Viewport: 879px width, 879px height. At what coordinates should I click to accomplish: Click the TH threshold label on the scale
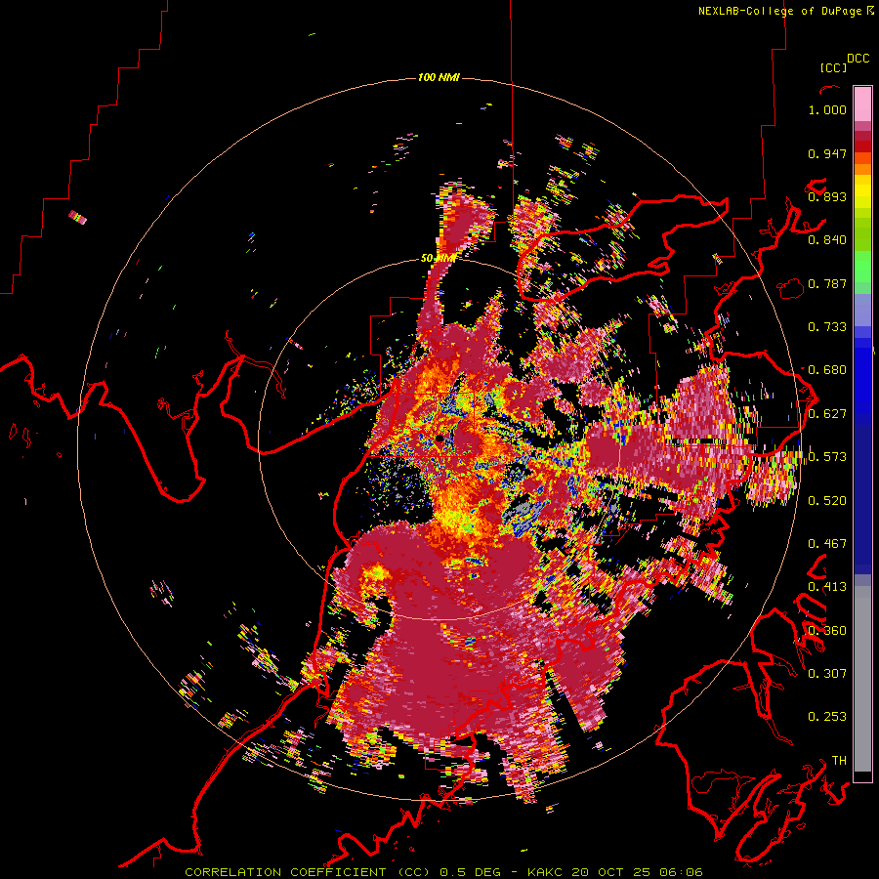[839, 761]
